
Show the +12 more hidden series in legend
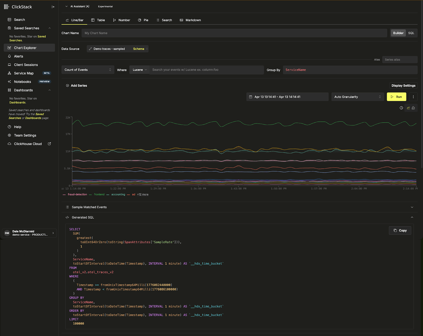[x=142, y=194]
